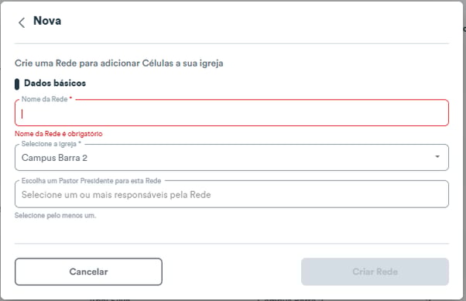Open the Pastor Presidente selection field
Viewport: 466px width, 301px height.
pos(231,194)
